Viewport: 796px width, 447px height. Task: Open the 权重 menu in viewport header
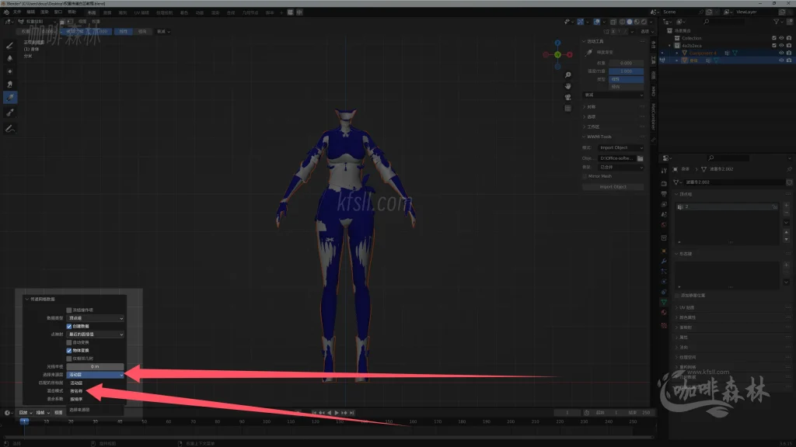coord(96,22)
